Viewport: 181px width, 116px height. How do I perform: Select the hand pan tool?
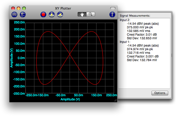[x=82, y=14]
